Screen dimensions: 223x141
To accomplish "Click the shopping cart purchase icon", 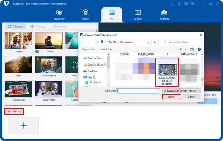I will [172, 4].
